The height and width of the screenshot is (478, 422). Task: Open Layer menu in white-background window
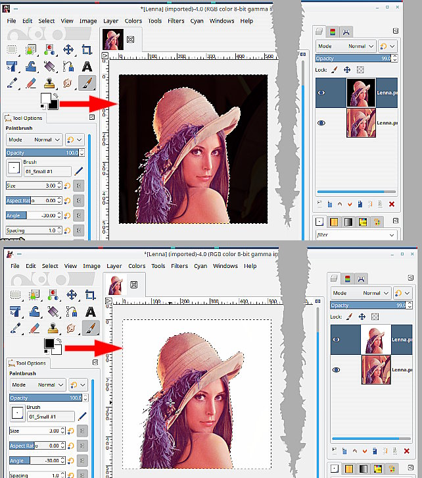(x=114, y=266)
